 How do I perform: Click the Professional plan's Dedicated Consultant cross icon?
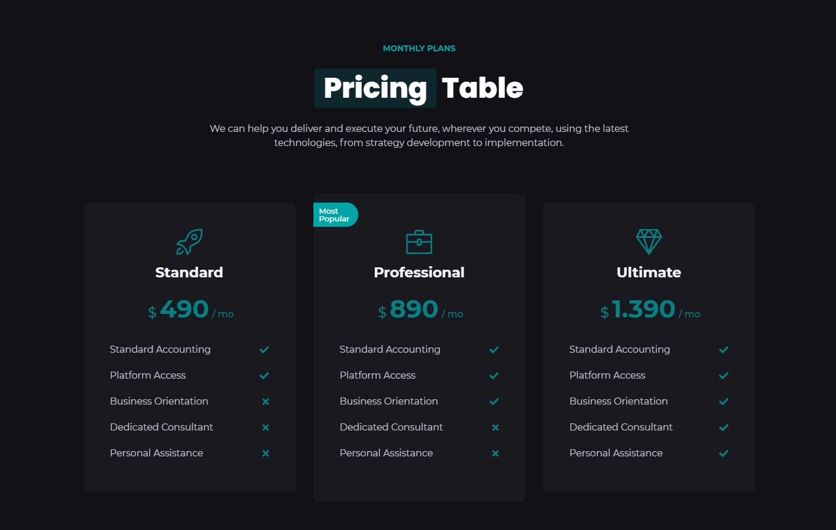pyautogui.click(x=495, y=428)
